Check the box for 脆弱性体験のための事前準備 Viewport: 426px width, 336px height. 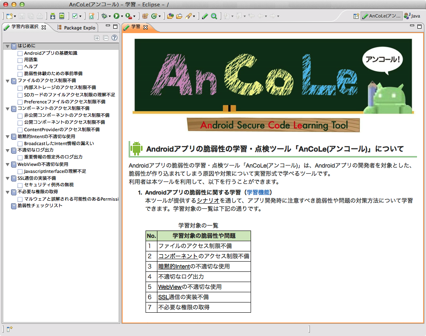point(20,74)
